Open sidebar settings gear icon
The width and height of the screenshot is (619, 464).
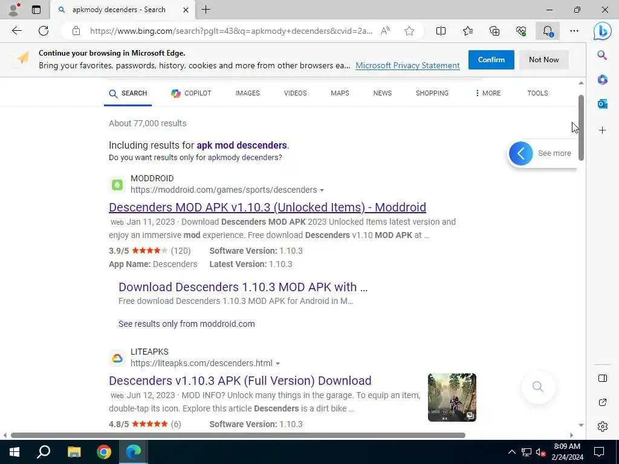603,426
